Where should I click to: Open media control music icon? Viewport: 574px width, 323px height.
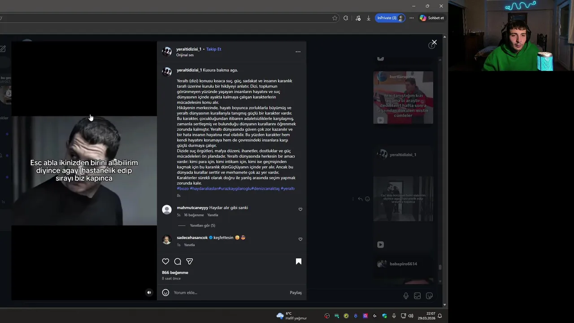(358, 18)
